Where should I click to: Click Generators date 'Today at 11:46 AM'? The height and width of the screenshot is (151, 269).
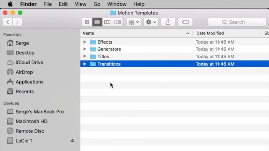[x=215, y=49]
